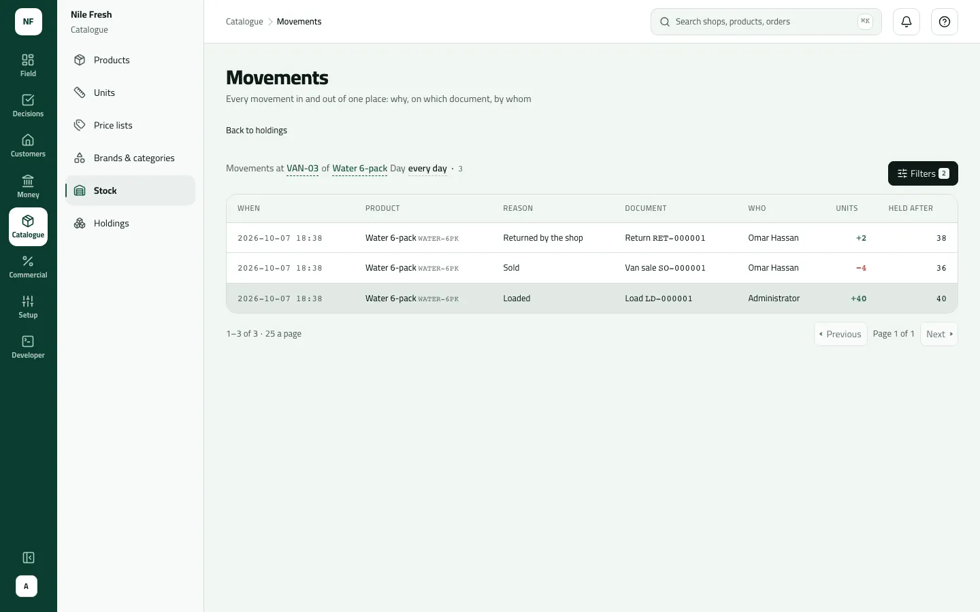Open the Customers section
This screenshot has width=980, height=612.
28,146
